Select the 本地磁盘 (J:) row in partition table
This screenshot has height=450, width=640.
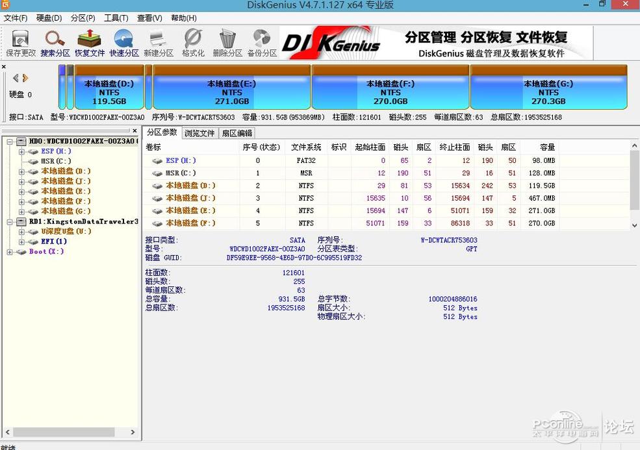point(351,198)
